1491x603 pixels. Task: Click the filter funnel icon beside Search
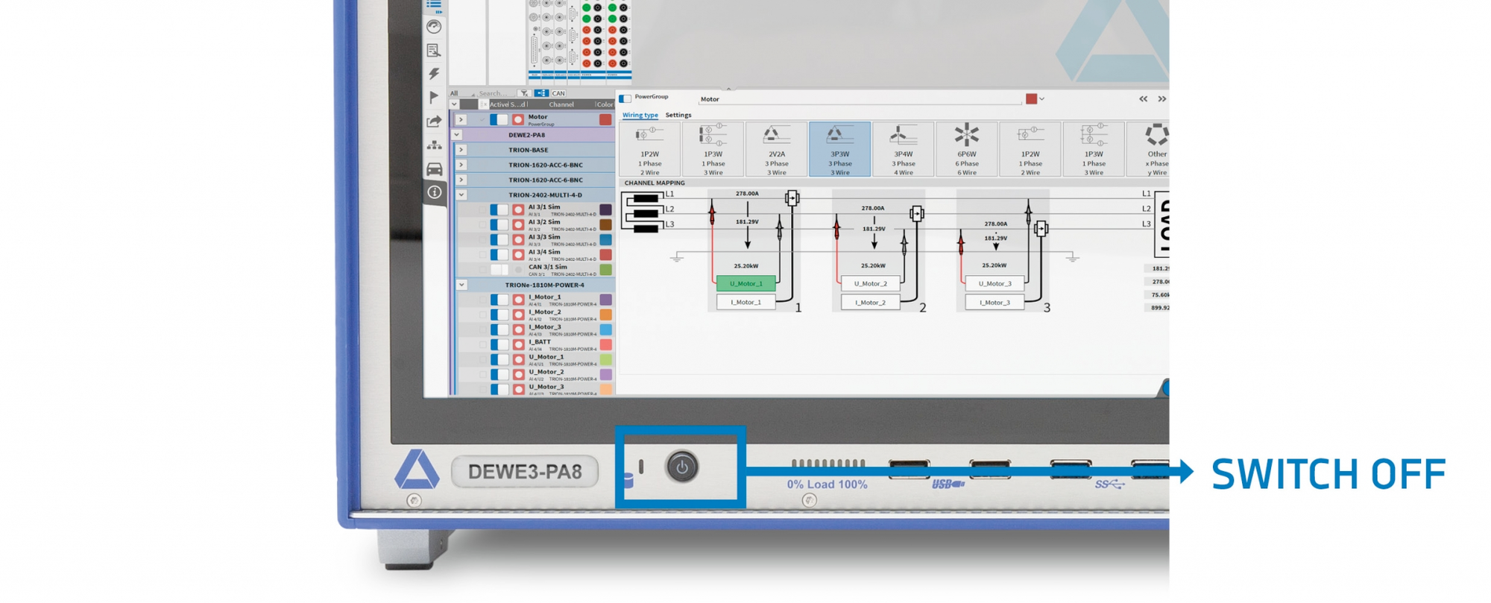pos(524,93)
